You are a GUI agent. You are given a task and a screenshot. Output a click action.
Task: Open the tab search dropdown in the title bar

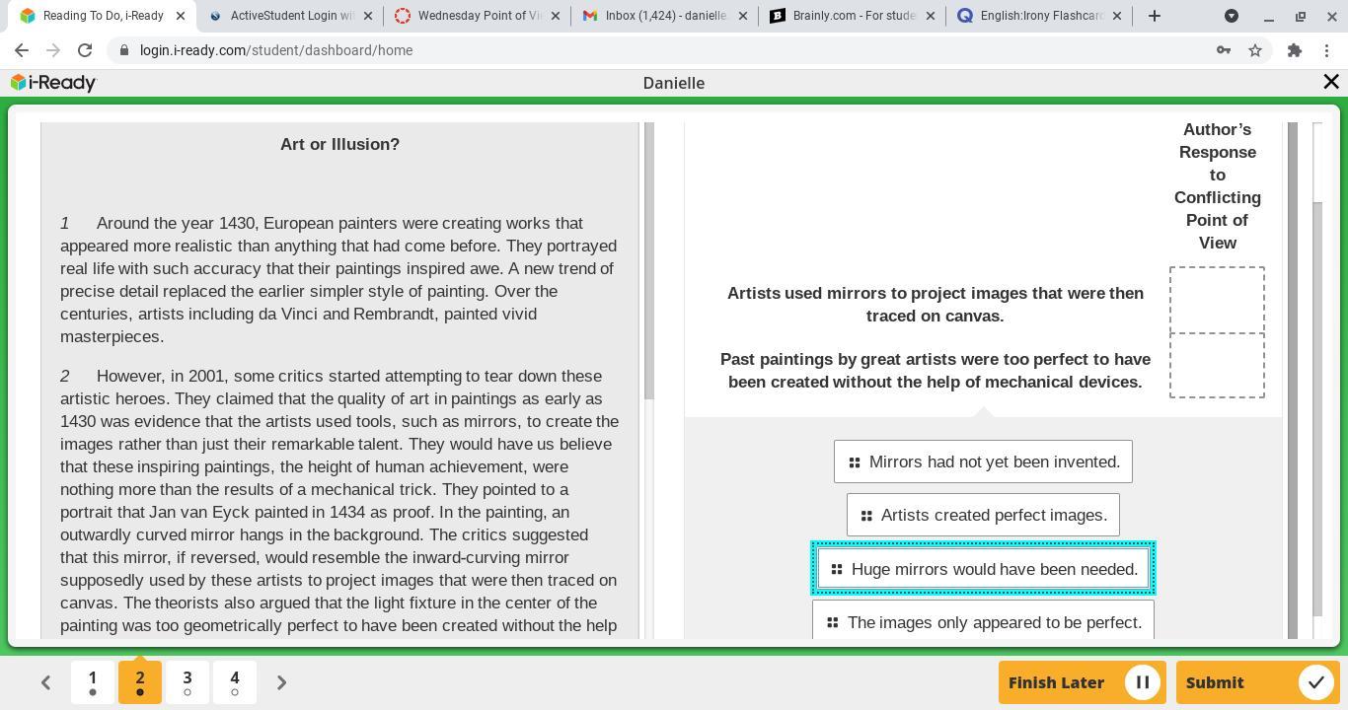pos(1232,16)
